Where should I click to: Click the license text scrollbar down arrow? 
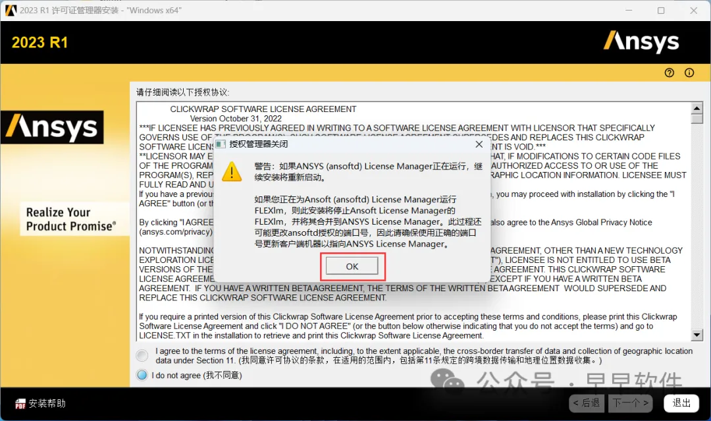coord(697,335)
